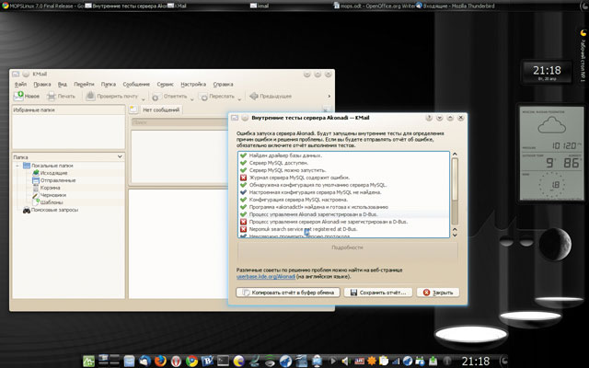589x368 pixels.
Task: Switch to mops.odt OpenOffice.org Writer taskbar entry
Action: 374,6
